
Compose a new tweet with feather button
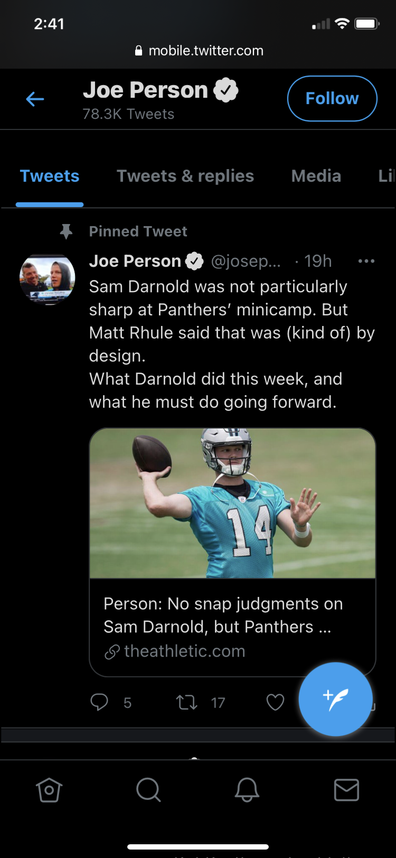click(335, 699)
